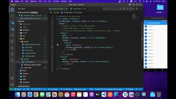Toggle the secondary side bar layout icon
This screenshot has width=176, height=99.
point(137,5)
